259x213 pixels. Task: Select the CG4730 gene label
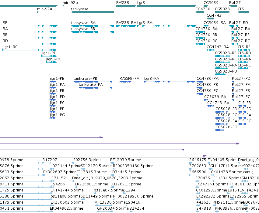point(203,9)
